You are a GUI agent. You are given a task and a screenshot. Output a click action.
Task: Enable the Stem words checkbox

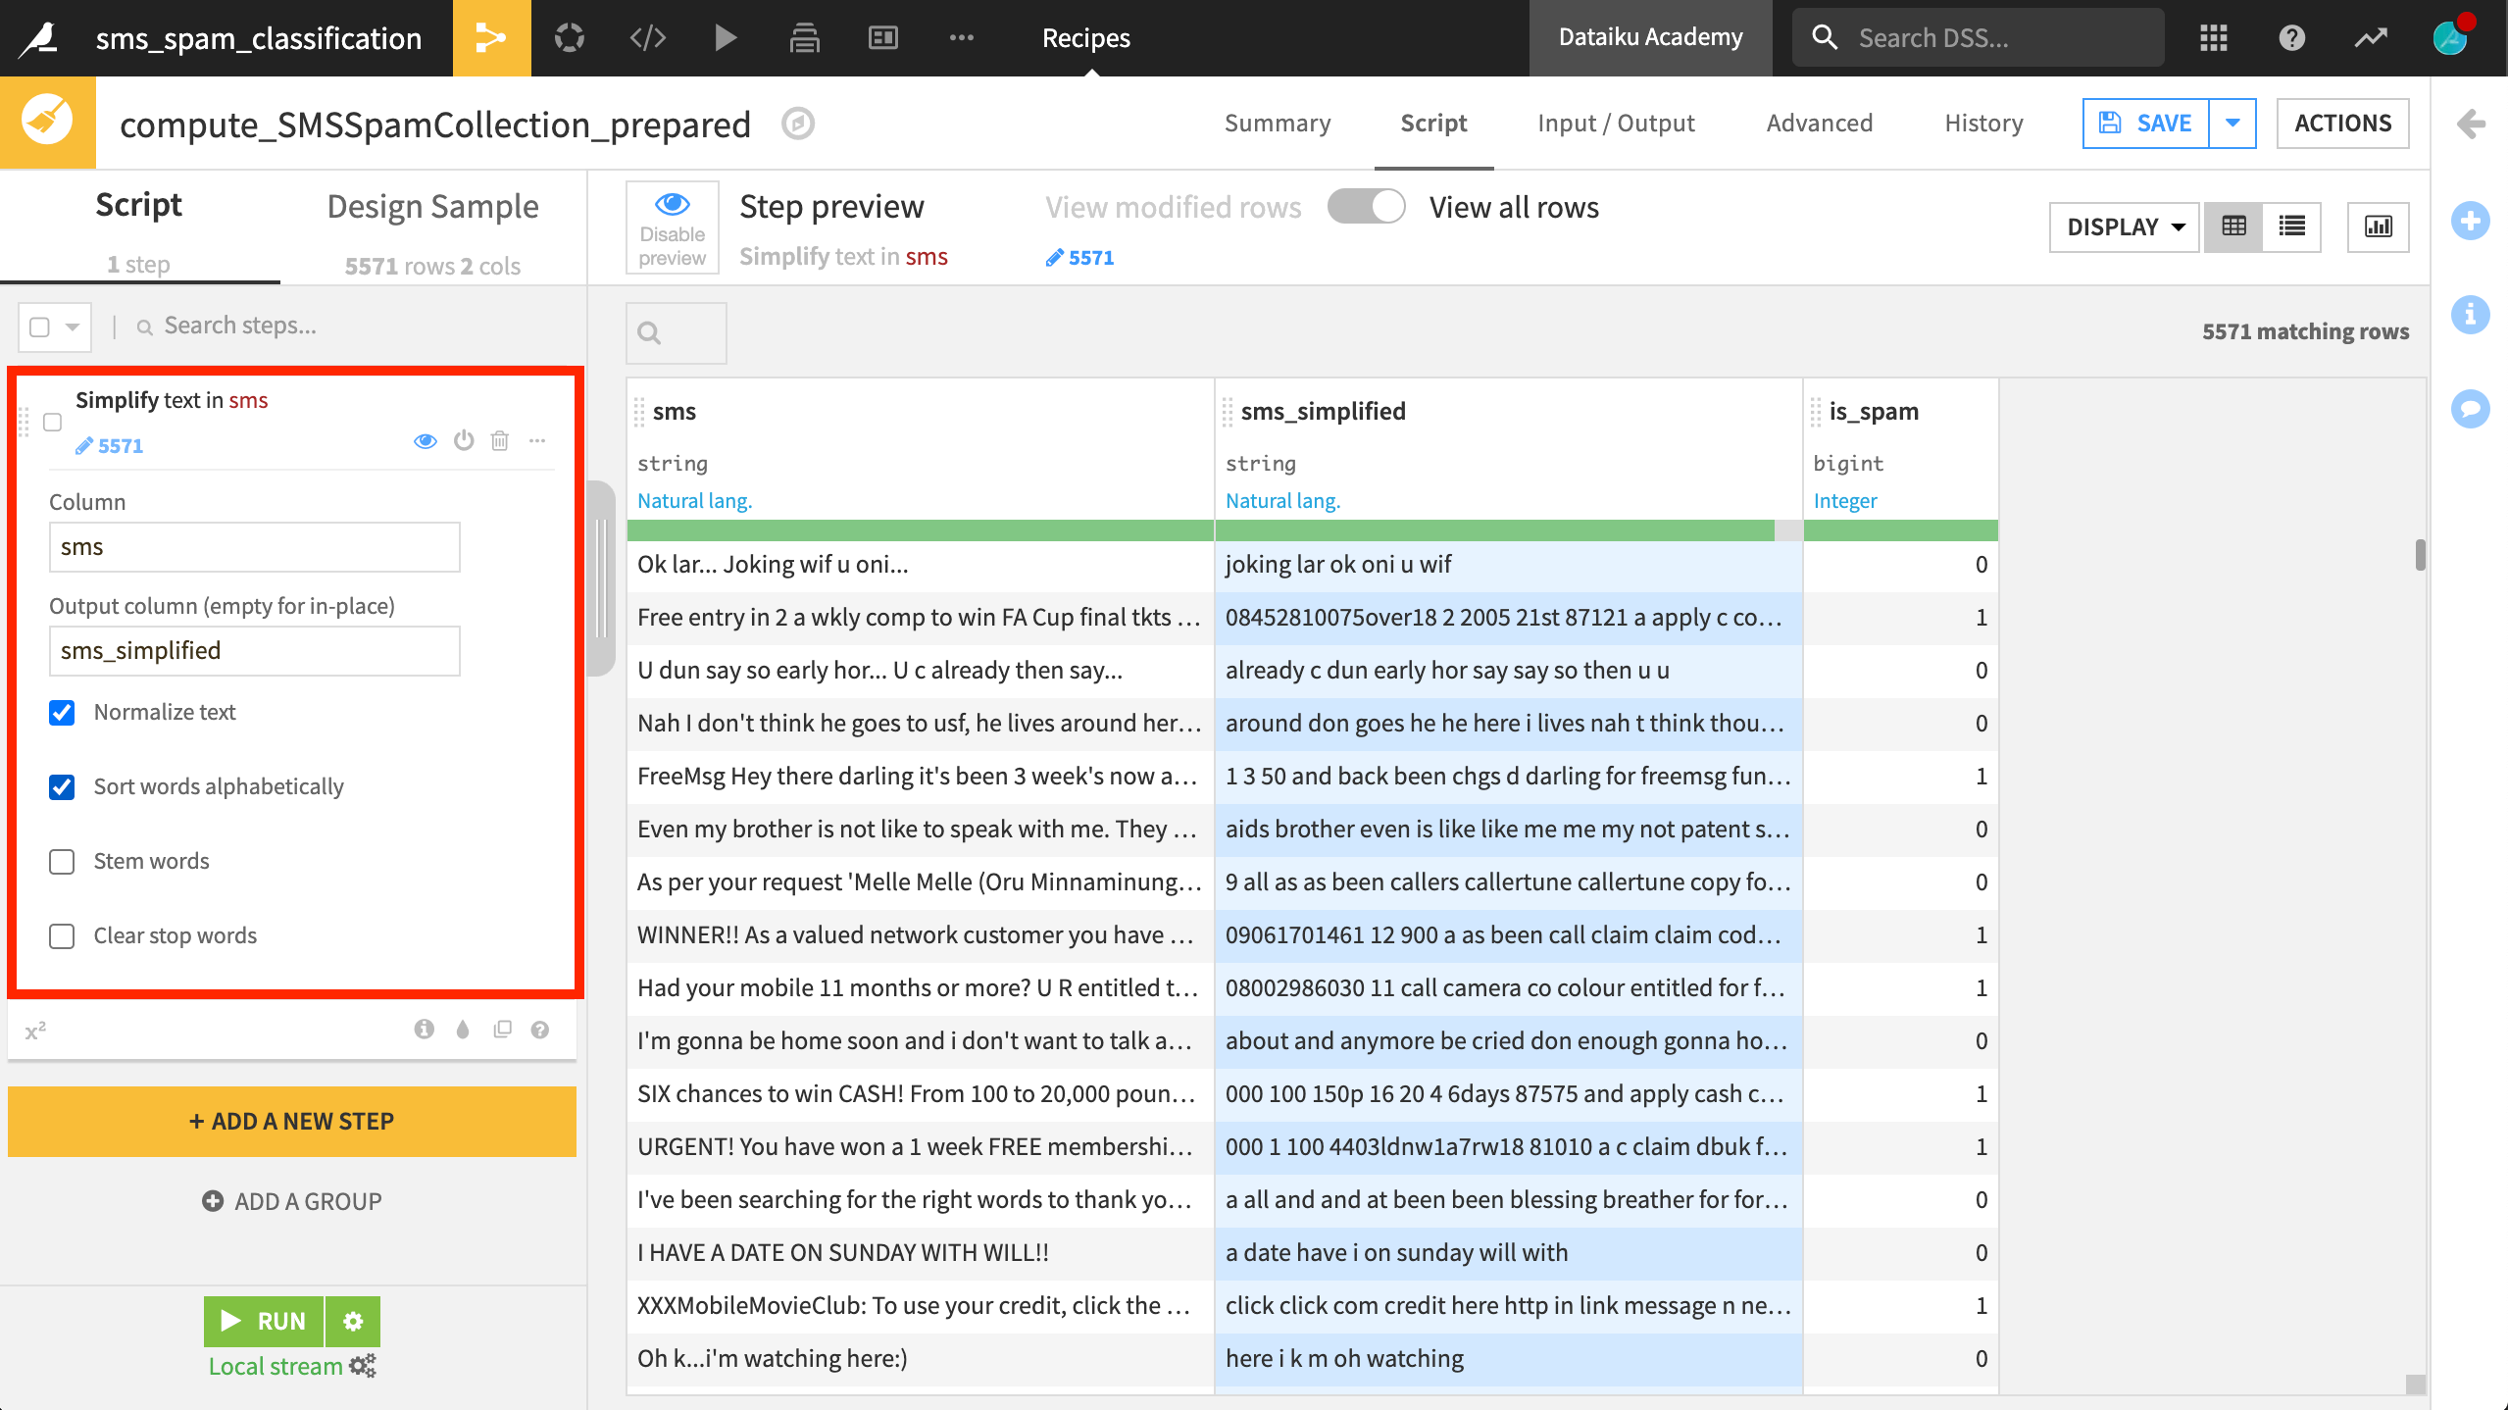tap(62, 861)
